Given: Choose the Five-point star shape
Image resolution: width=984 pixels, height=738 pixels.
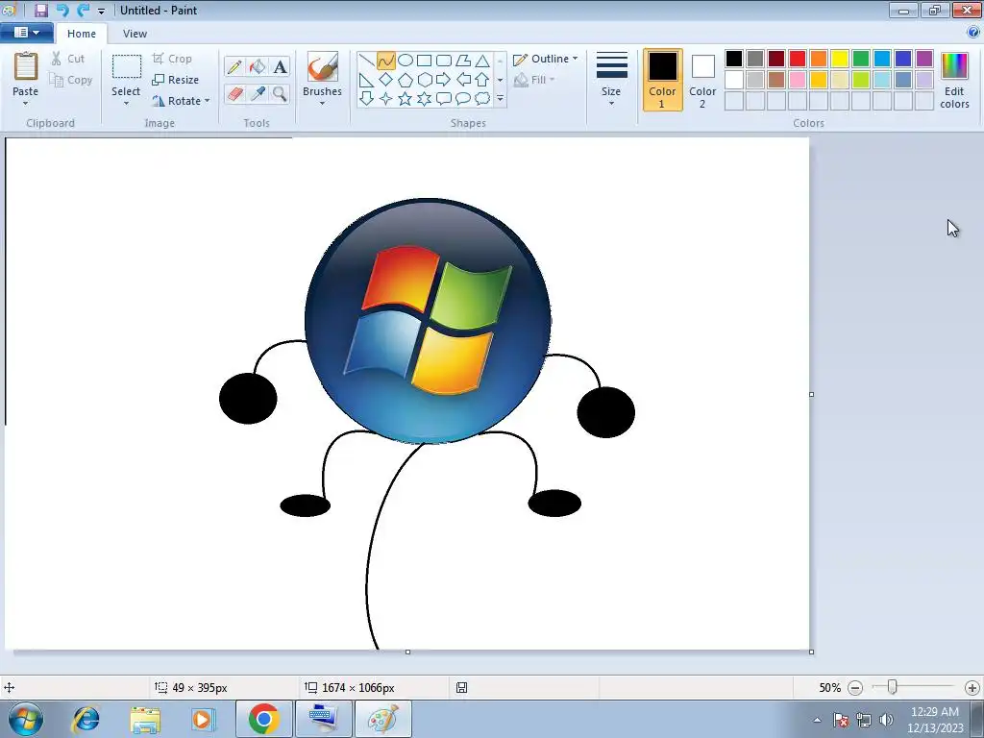Looking at the screenshot, I should pyautogui.click(x=406, y=99).
